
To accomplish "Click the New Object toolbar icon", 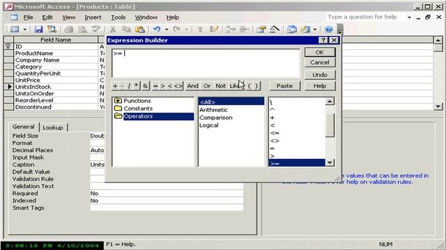I will point(305,29).
